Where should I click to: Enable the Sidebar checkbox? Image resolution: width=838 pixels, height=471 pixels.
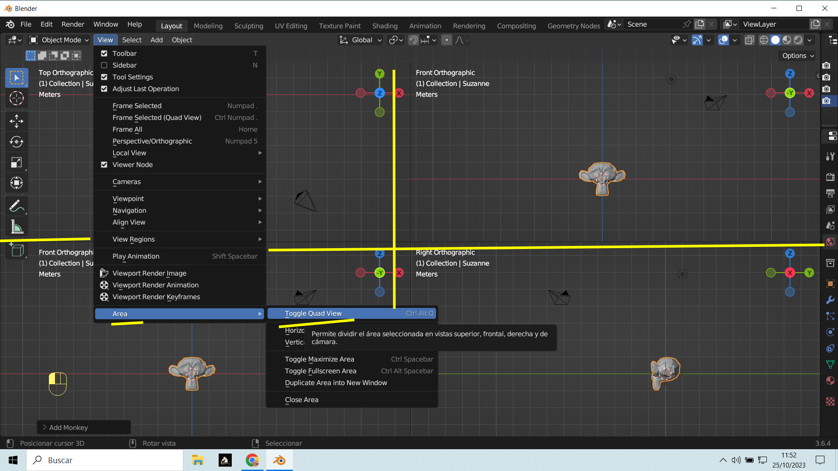[x=104, y=65]
